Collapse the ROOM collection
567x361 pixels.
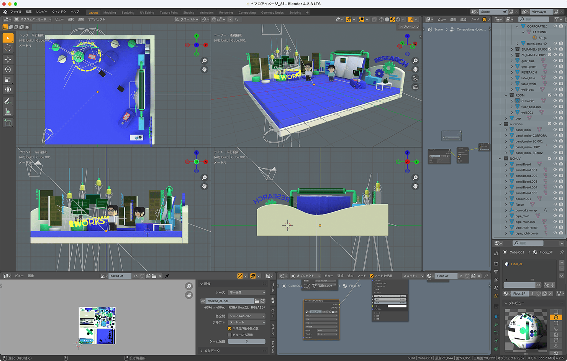coord(506,95)
